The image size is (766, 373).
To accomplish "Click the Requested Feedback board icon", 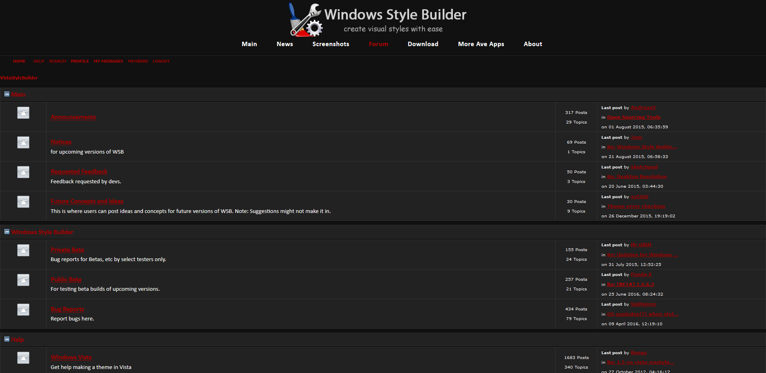I will click(x=23, y=172).
